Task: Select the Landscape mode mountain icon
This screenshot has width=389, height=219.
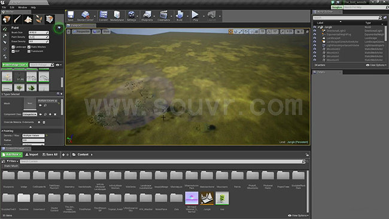Action: (x=28, y=19)
